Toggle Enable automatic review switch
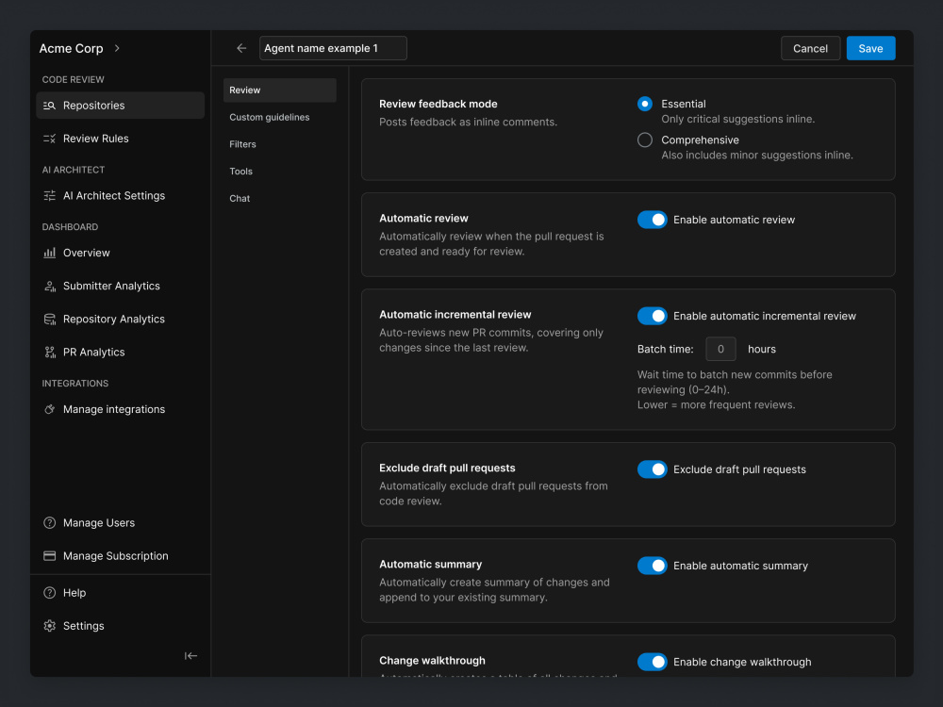The width and height of the screenshot is (943, 707). coord(652,220)
